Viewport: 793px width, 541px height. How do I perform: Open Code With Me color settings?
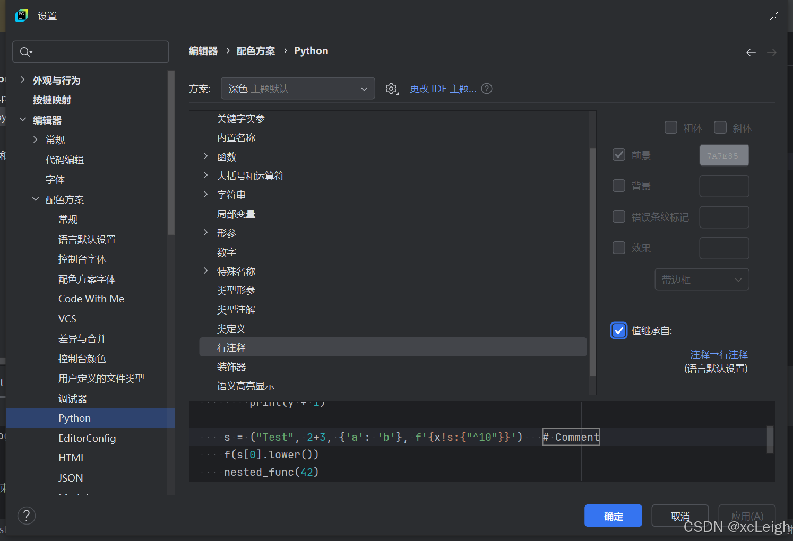91,299
